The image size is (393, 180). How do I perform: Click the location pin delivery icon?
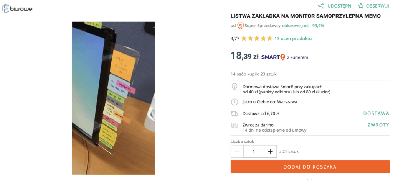pyautogui.click(x=234, y=87)
